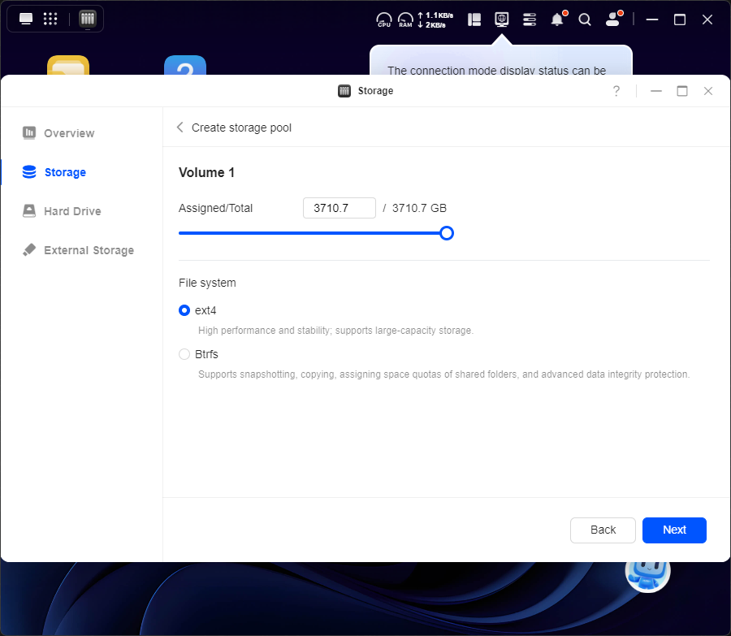731x636 pixels.
Task: Open the global search magnifier
Action: (x=585, y=19)
